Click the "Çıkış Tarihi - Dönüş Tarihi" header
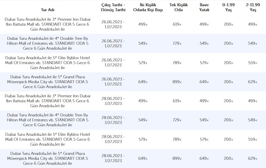The image size is (266, 168). [113, 7]
